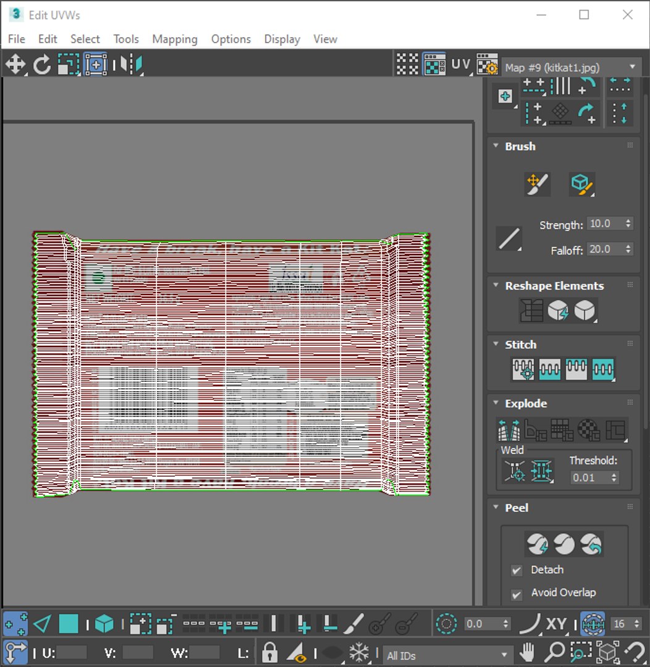Open the UV display options button
The image size is (650, 667).
[461, 64]
